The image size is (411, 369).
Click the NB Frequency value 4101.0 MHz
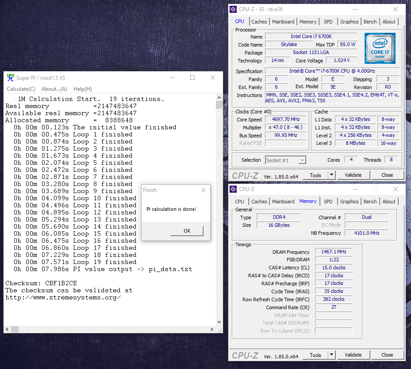[367, 233]
